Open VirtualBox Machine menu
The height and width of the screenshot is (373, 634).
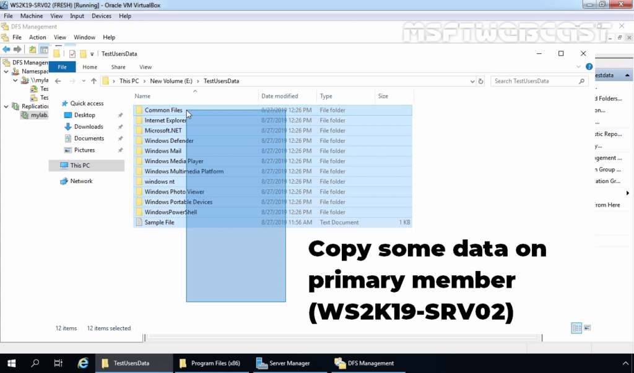[x=32, y=15]
